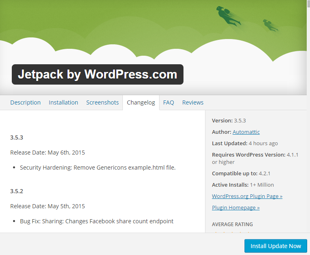Select the Release Date: May 6th, 2015 text
Viewport: 310px width, 255px height.
[48, 153]
